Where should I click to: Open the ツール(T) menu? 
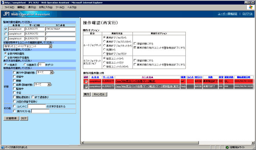click(60, 7)
